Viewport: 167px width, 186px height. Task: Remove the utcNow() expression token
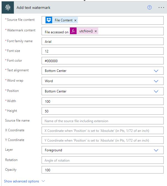[x=96, y=31]
